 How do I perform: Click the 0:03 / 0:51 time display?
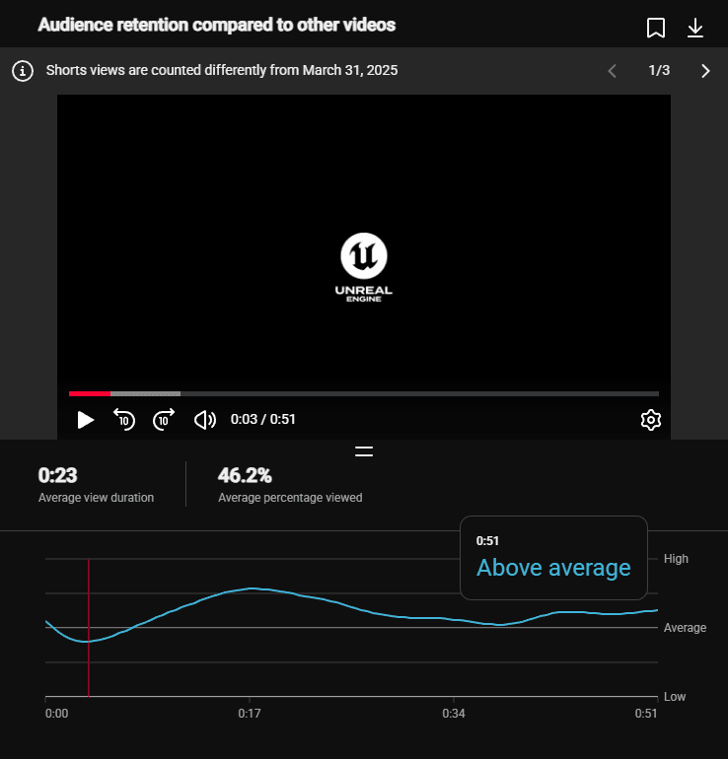pyautogui.click(x=263, y=419)
